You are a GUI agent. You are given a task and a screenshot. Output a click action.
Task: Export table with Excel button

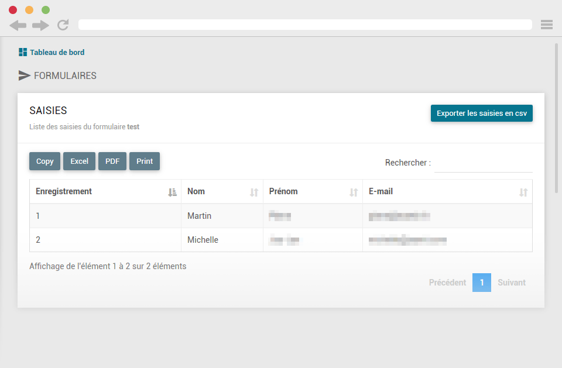[79, 161]
